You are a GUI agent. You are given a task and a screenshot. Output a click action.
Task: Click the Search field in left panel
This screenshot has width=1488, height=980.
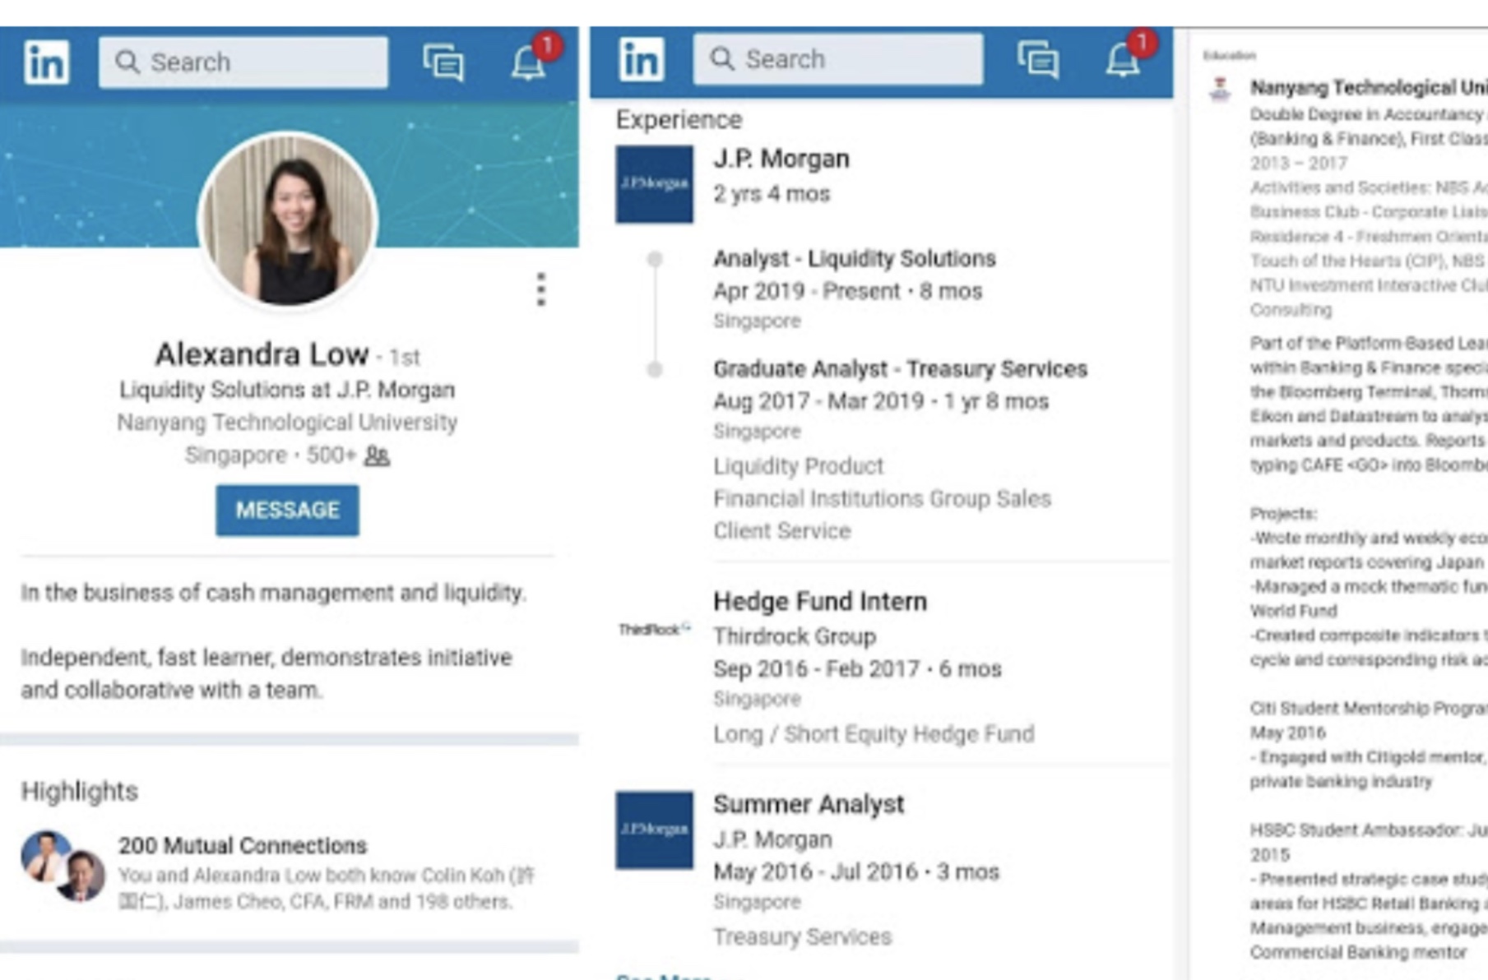(243, 62)
